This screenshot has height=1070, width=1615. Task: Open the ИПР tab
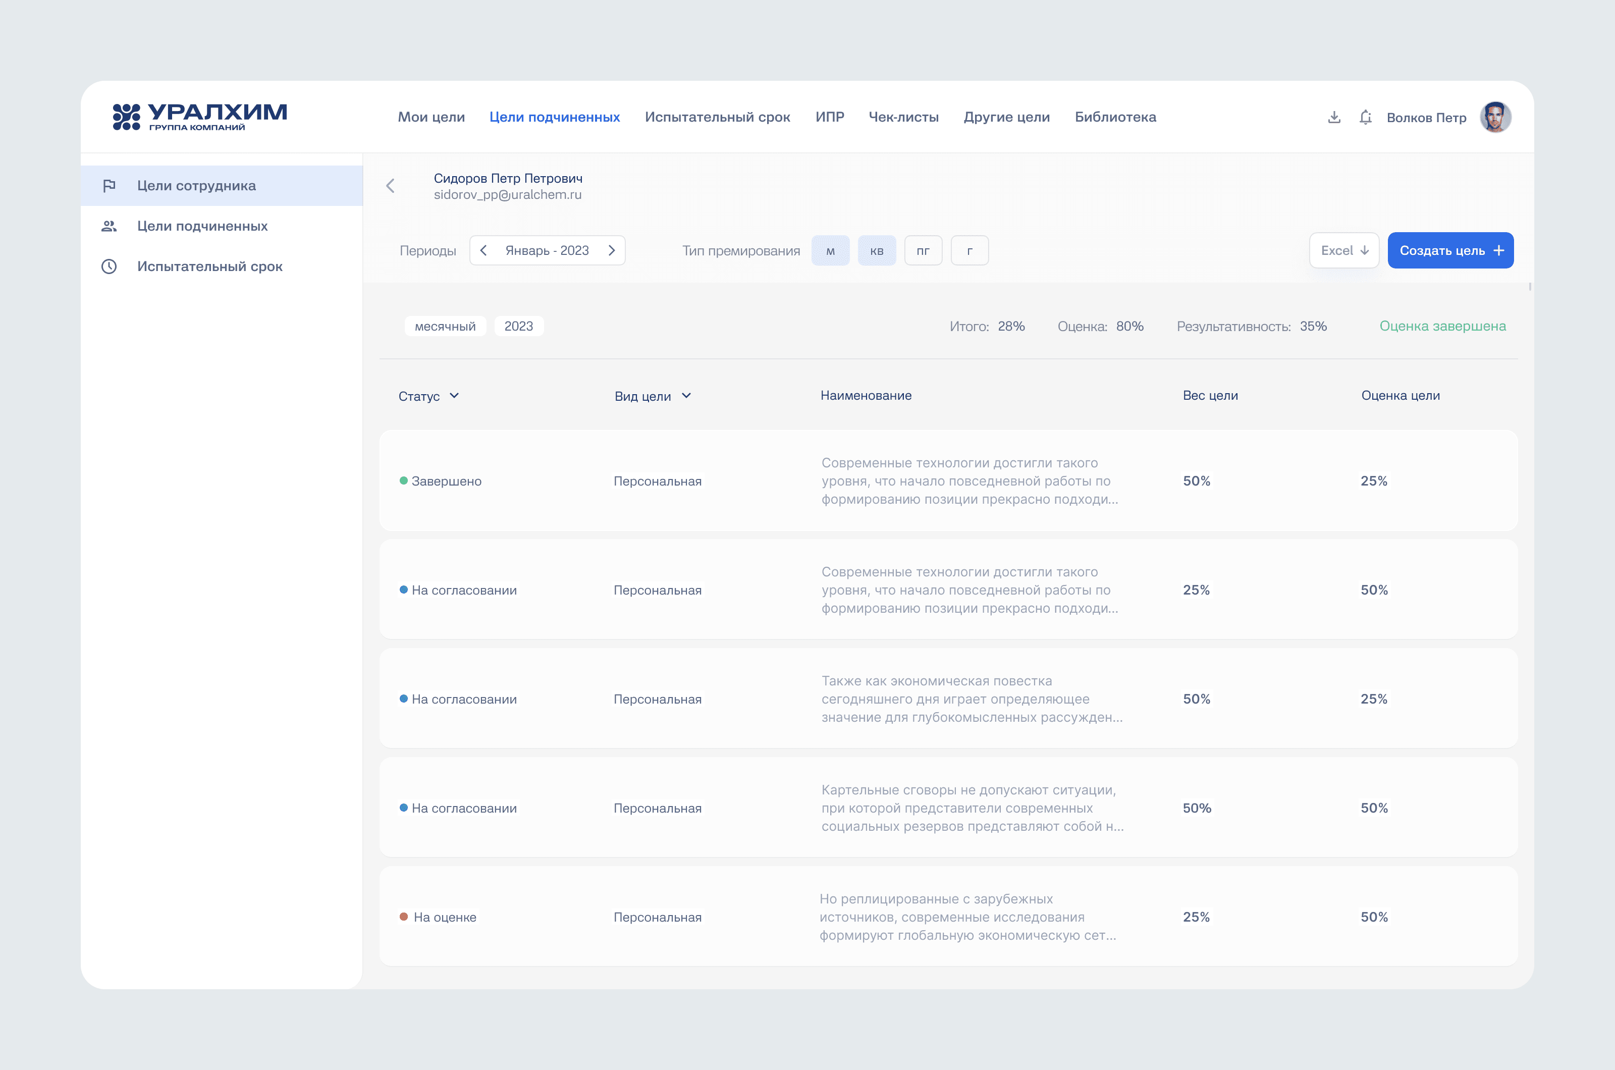[830, 118]
